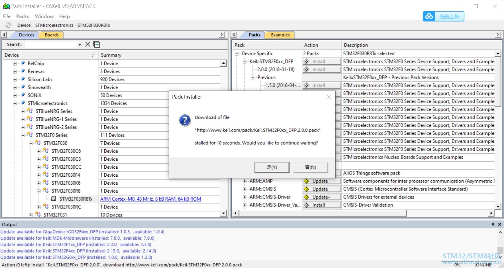Expand the STM32F030RC node
The height and width of the screenshot is (268, 504).
[39, 207]
